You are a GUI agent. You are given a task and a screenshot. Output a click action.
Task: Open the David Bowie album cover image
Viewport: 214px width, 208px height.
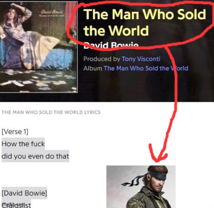tap(39, 47)
